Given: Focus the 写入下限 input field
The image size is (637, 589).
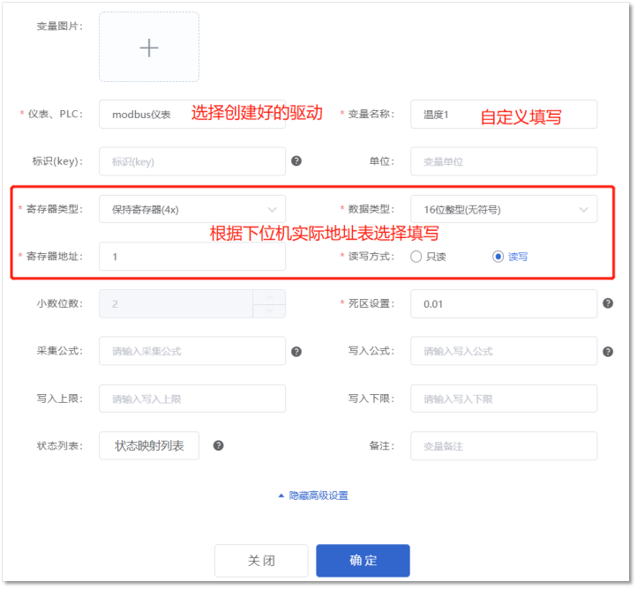Looking at the screenshot, I should point(504,399).
